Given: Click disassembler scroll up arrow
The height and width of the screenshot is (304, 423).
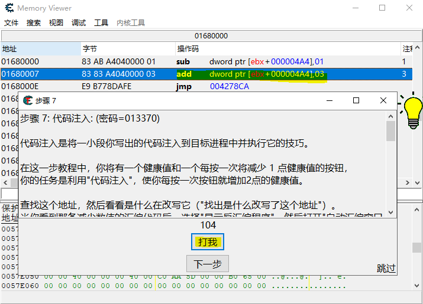Looking at the screenshot, I should (x=417, y=47).
